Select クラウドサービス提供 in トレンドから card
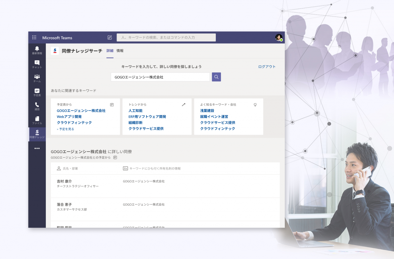394x259 pixels. tap(146, 129)
